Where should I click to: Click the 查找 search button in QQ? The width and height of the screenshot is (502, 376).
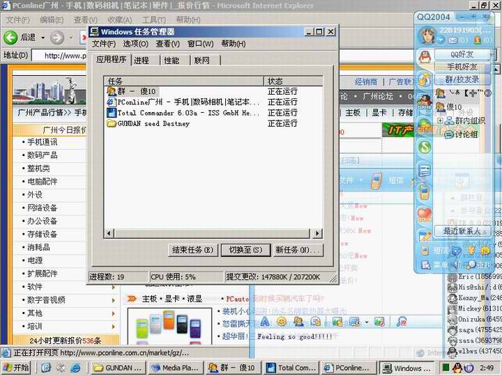point(479,265)
